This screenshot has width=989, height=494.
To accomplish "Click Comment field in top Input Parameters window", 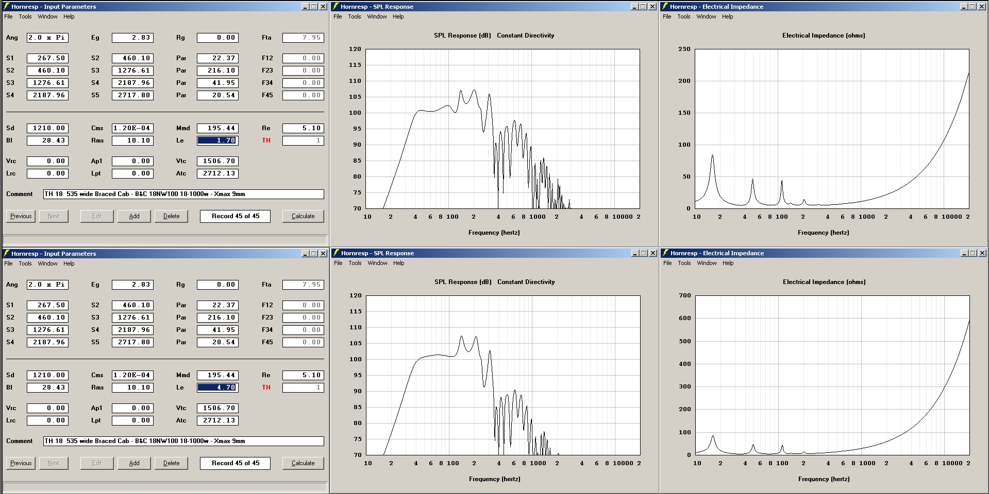I will pyautogui.click(x=183, y=194).
